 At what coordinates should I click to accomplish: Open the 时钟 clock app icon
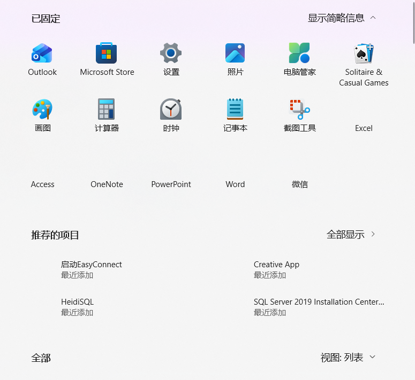click(171, 109)
